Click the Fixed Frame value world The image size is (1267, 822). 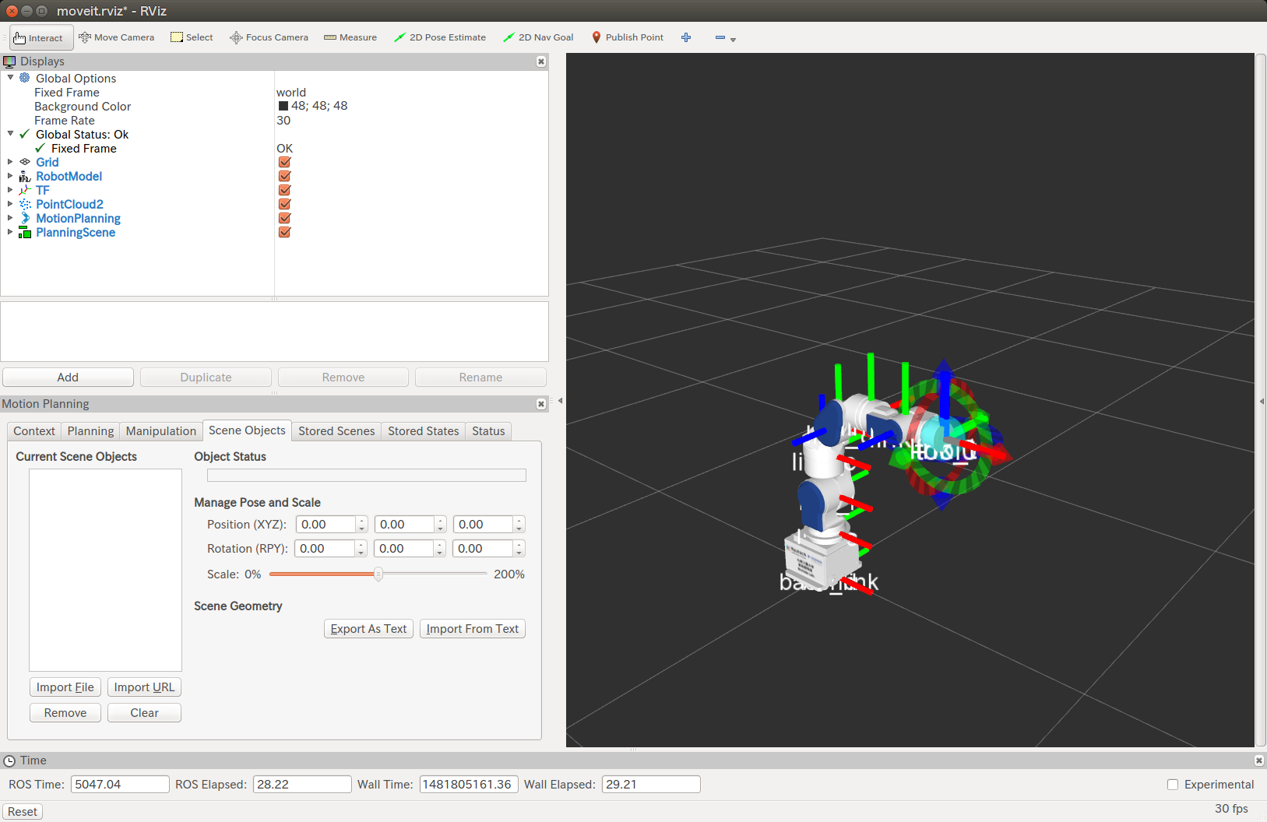click(x=291, y=93)
